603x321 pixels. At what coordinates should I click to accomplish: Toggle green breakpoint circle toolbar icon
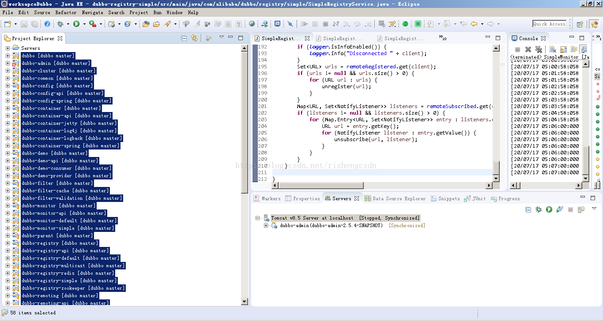pyautogui.click(x=405, y=24)
